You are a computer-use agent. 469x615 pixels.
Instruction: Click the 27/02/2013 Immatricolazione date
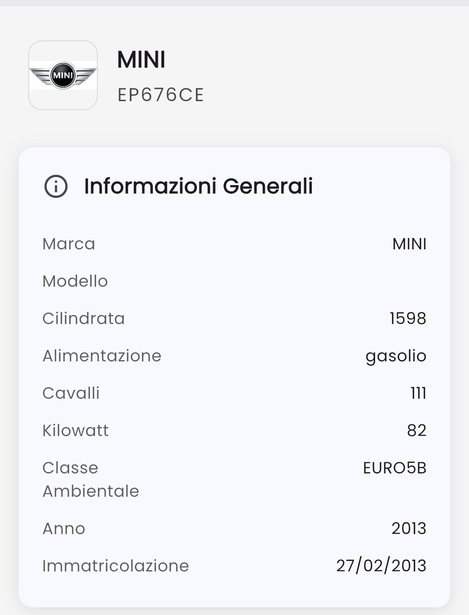[x=381, y=566]
